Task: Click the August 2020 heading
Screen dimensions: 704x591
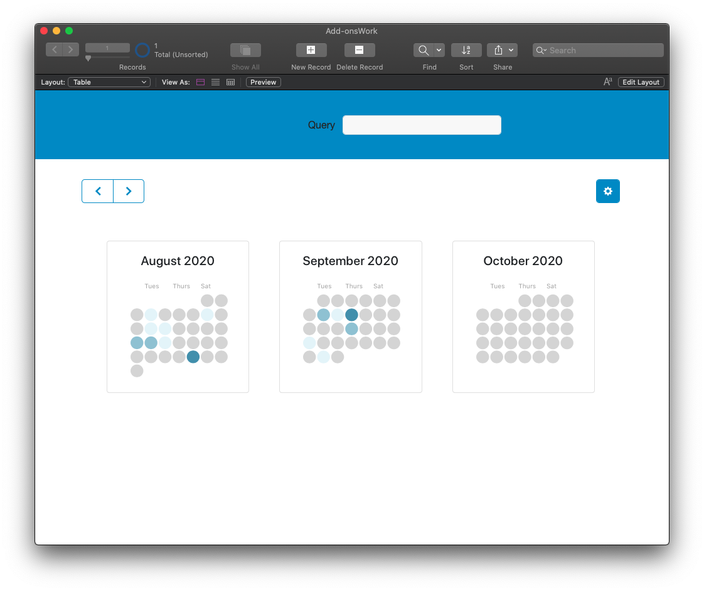Action: [x=178, y=261]
